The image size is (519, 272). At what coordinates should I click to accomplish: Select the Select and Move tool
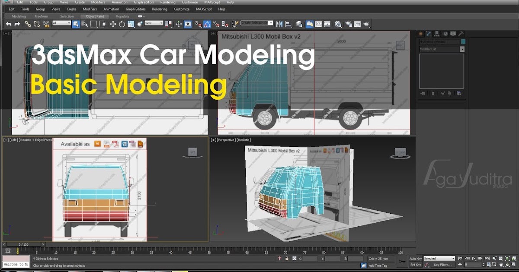coord(113,24)
